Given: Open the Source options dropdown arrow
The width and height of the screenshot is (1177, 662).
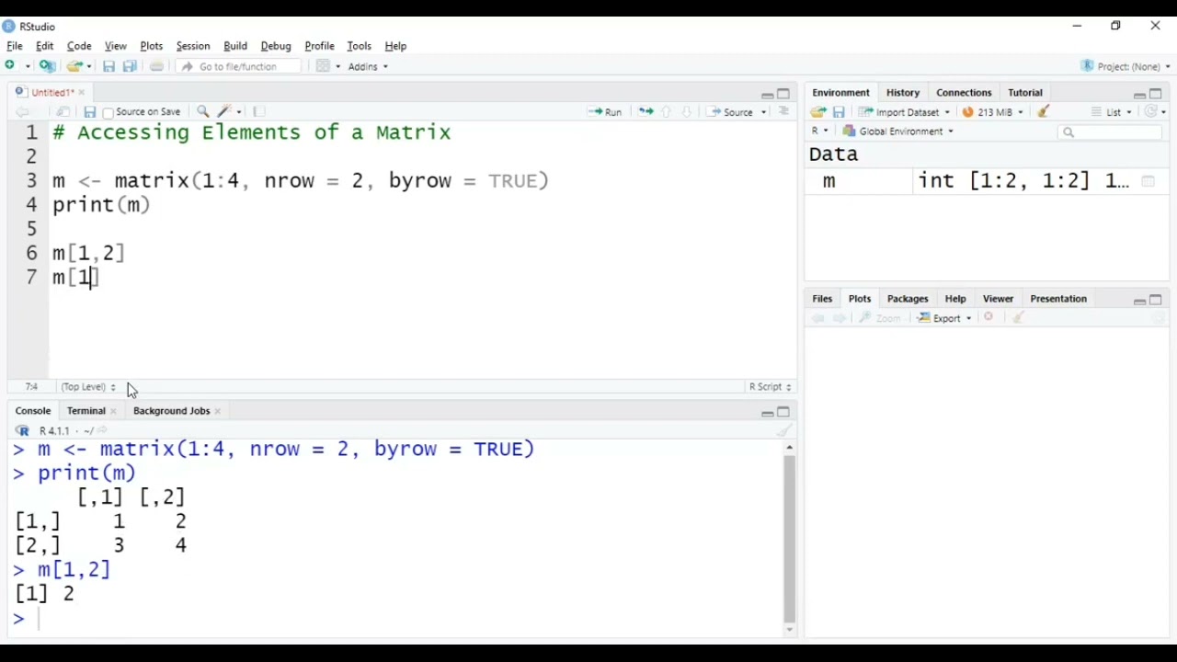Looking at the screenshot, I should (764, 112).
